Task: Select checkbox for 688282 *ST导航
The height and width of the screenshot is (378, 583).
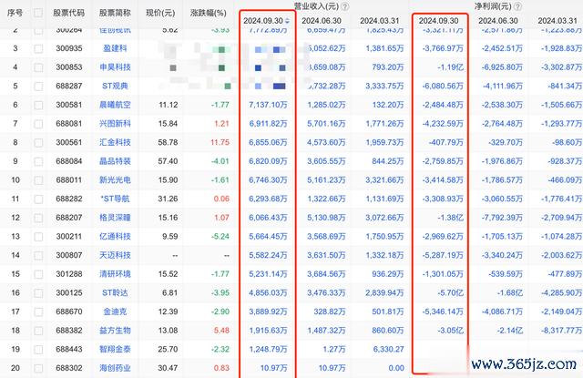Action: click(38, 199)
